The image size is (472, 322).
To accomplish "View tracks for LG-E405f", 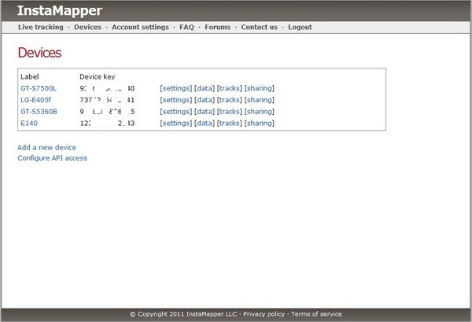I will (230, 100).
